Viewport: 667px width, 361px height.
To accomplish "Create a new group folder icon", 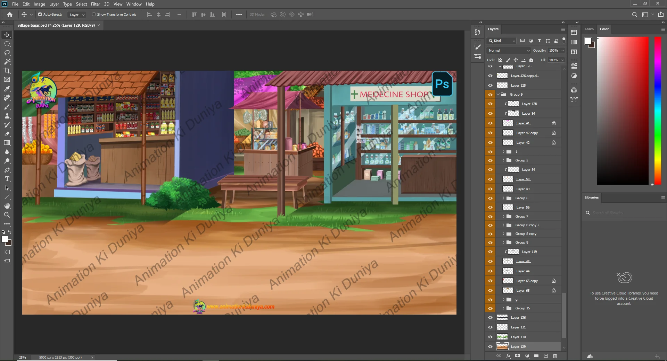I will (536, 356).
